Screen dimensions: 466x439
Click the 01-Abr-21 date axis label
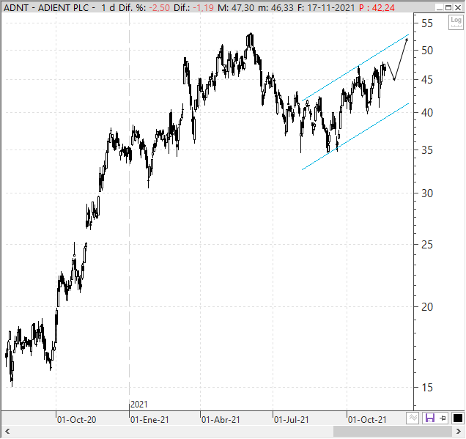(x=221, y=420)
